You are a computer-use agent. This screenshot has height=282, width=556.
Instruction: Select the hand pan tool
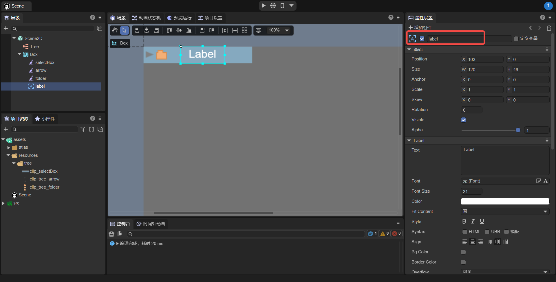click(115, 30)
